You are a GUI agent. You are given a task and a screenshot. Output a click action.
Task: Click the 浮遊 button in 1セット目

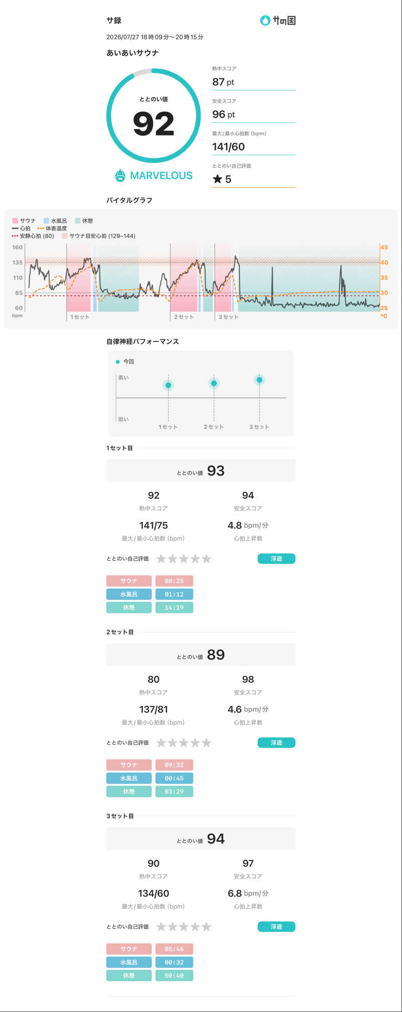(x=276, y=559)
